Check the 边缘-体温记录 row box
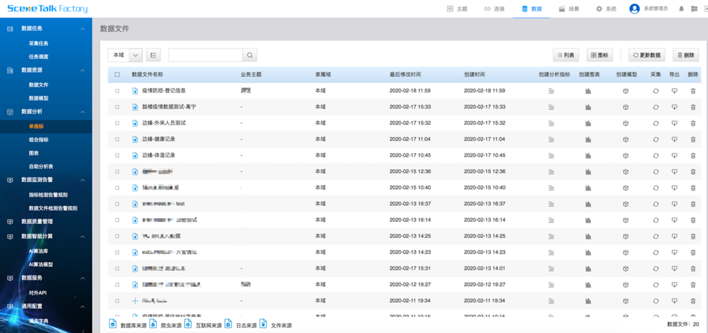 tap(118, 156)
